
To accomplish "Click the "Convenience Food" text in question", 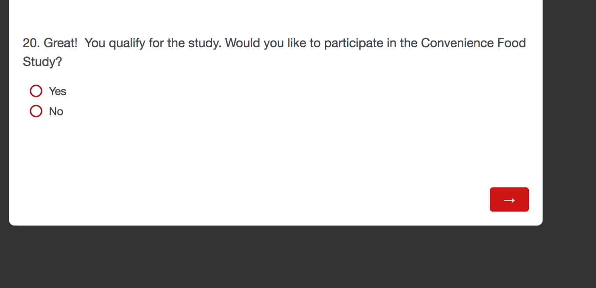I will pyautogui.click(x=473, y=43).
